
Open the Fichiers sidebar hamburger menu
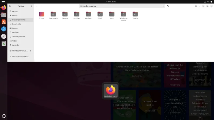(x=32, y=6)
